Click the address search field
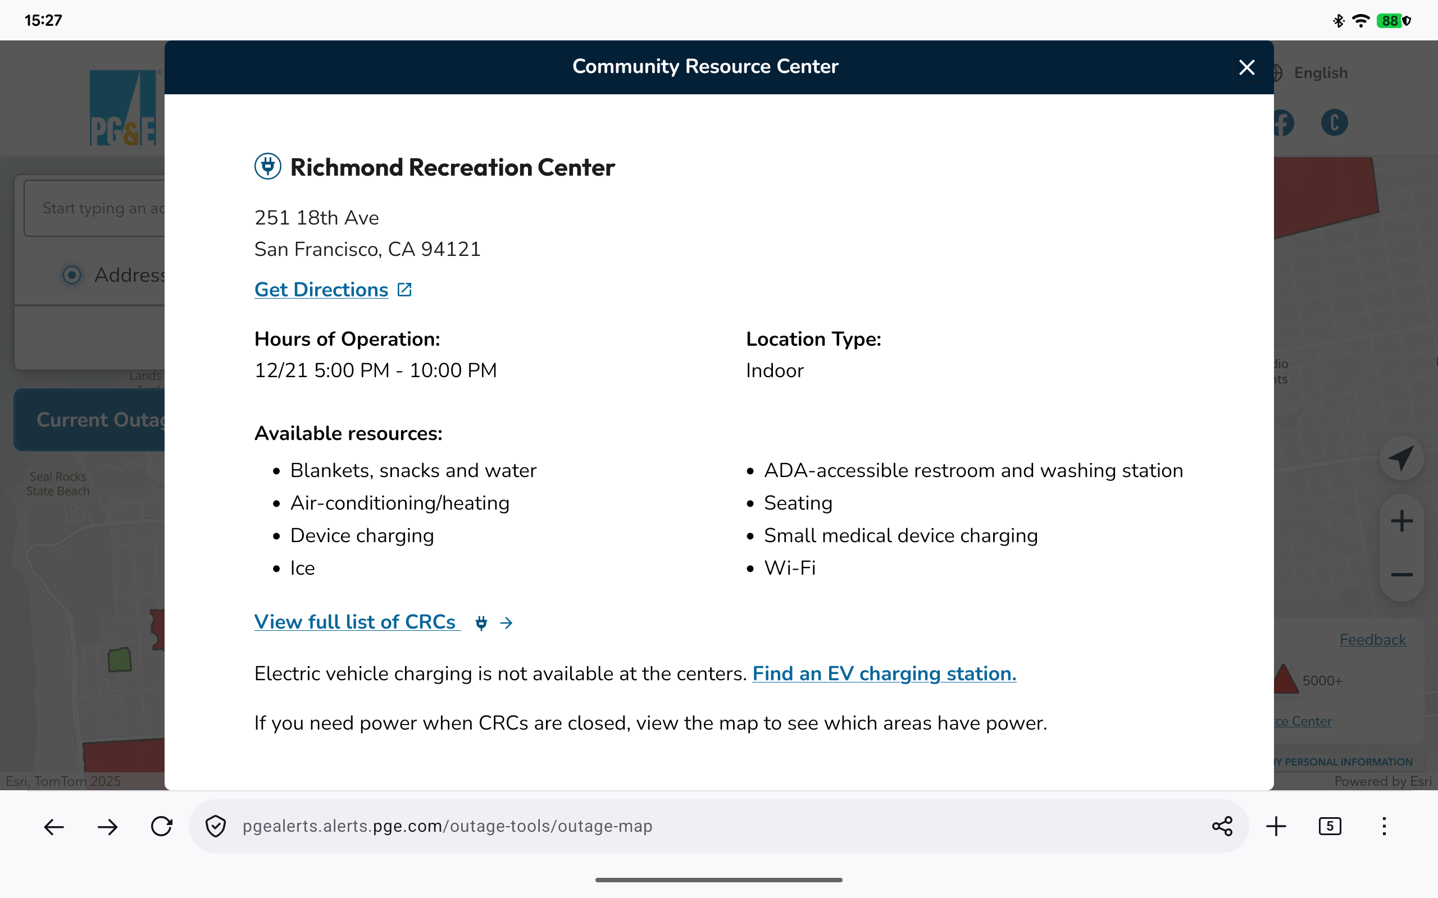 pyautogui.click(x=95, y=208)
